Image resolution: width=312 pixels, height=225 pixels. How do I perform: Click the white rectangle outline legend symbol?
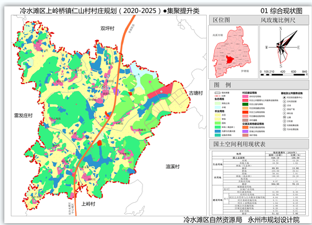point(217,93)
